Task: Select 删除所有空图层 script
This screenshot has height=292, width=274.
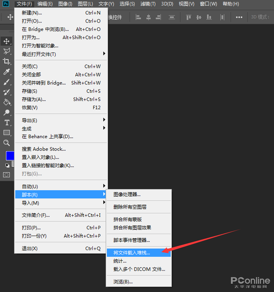Action: coord(138,207)
